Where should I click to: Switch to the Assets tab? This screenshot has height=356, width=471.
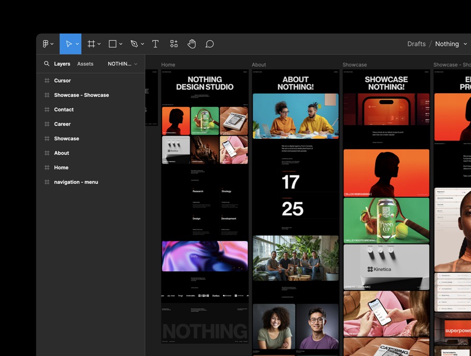(85, 64)
